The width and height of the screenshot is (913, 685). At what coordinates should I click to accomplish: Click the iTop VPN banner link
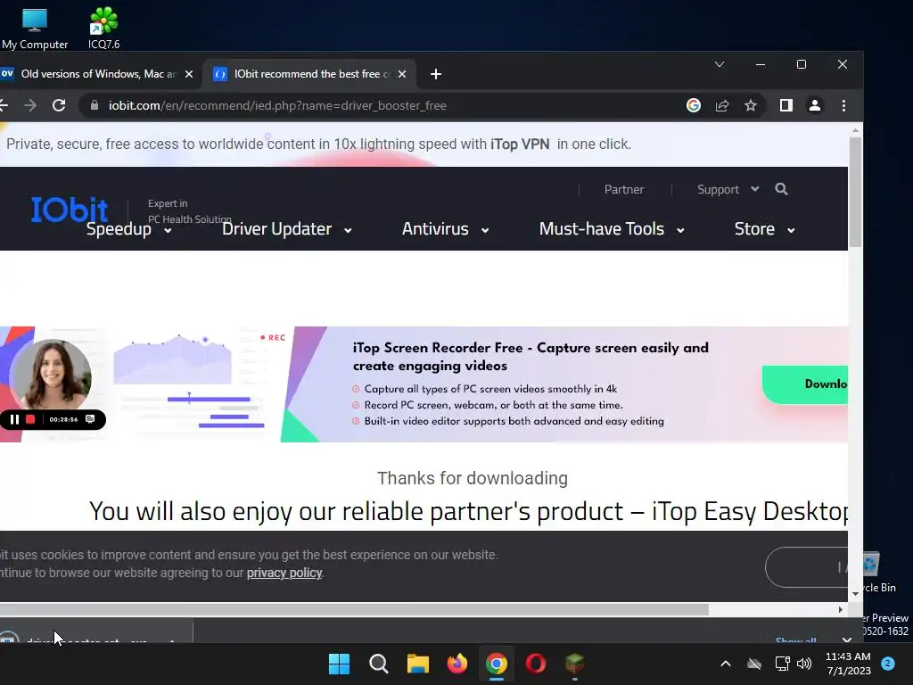click(520, 144)
